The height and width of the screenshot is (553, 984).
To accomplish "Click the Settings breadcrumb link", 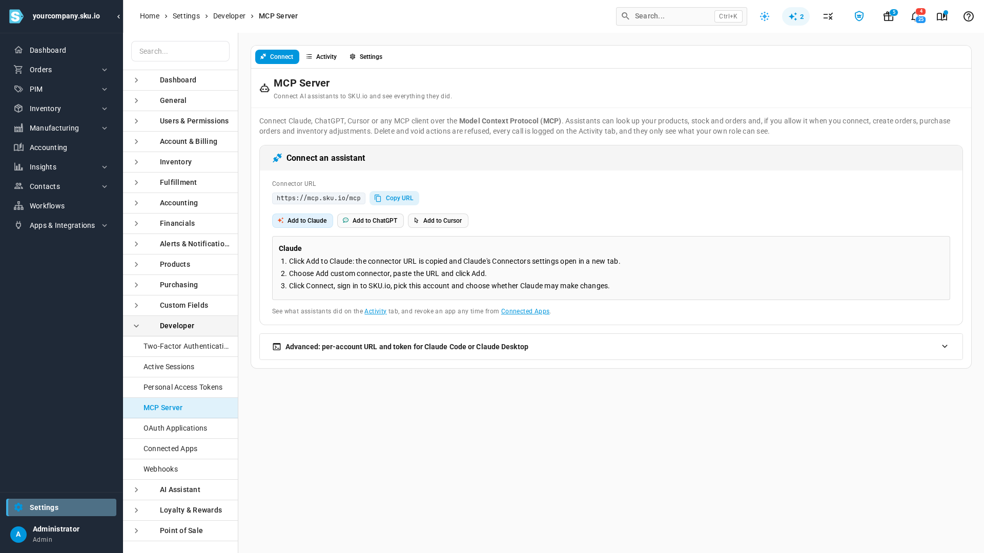I will pyautogui.click(x=186, y=16).
